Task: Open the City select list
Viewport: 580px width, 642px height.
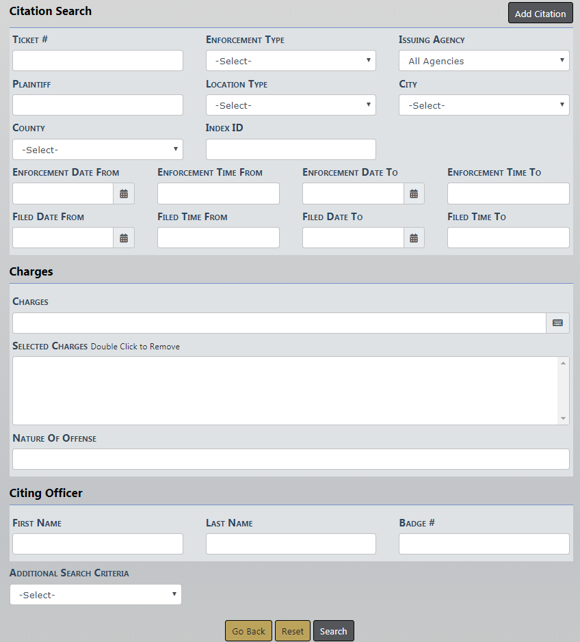Action: 484,105
